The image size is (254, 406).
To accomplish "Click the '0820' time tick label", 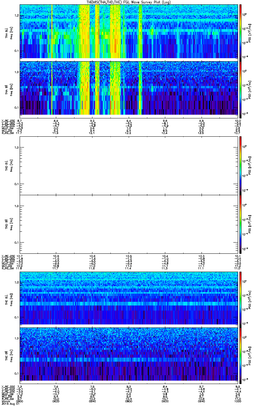I will (56, 402).
